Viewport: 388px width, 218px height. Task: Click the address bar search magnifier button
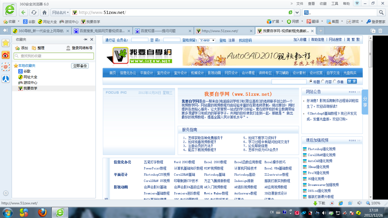tap(381, 13)
